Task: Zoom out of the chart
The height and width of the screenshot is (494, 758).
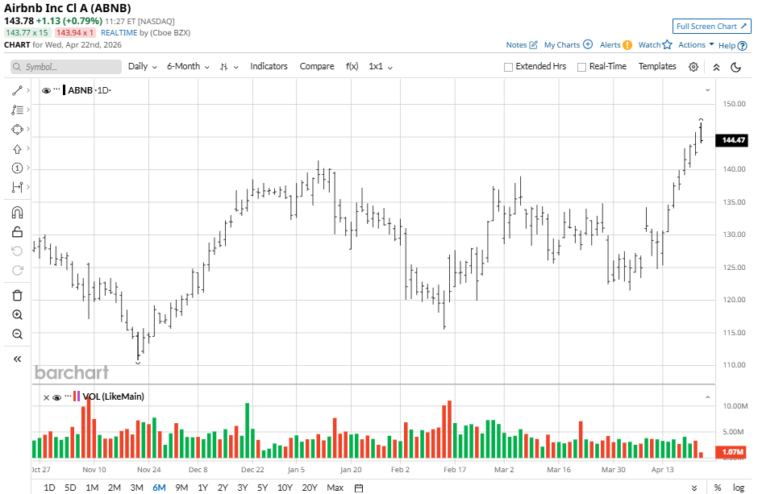Action: click(x=17, y=334)
